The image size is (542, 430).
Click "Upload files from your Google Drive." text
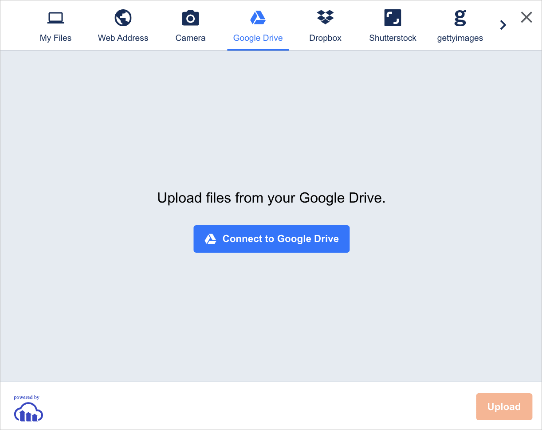[x=271, y=198]
